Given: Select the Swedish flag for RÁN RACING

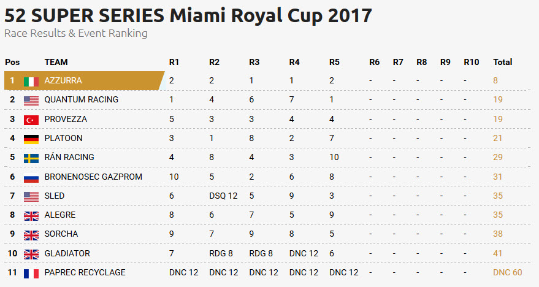Looking at the screenshot, I should [x=31, y=158].
